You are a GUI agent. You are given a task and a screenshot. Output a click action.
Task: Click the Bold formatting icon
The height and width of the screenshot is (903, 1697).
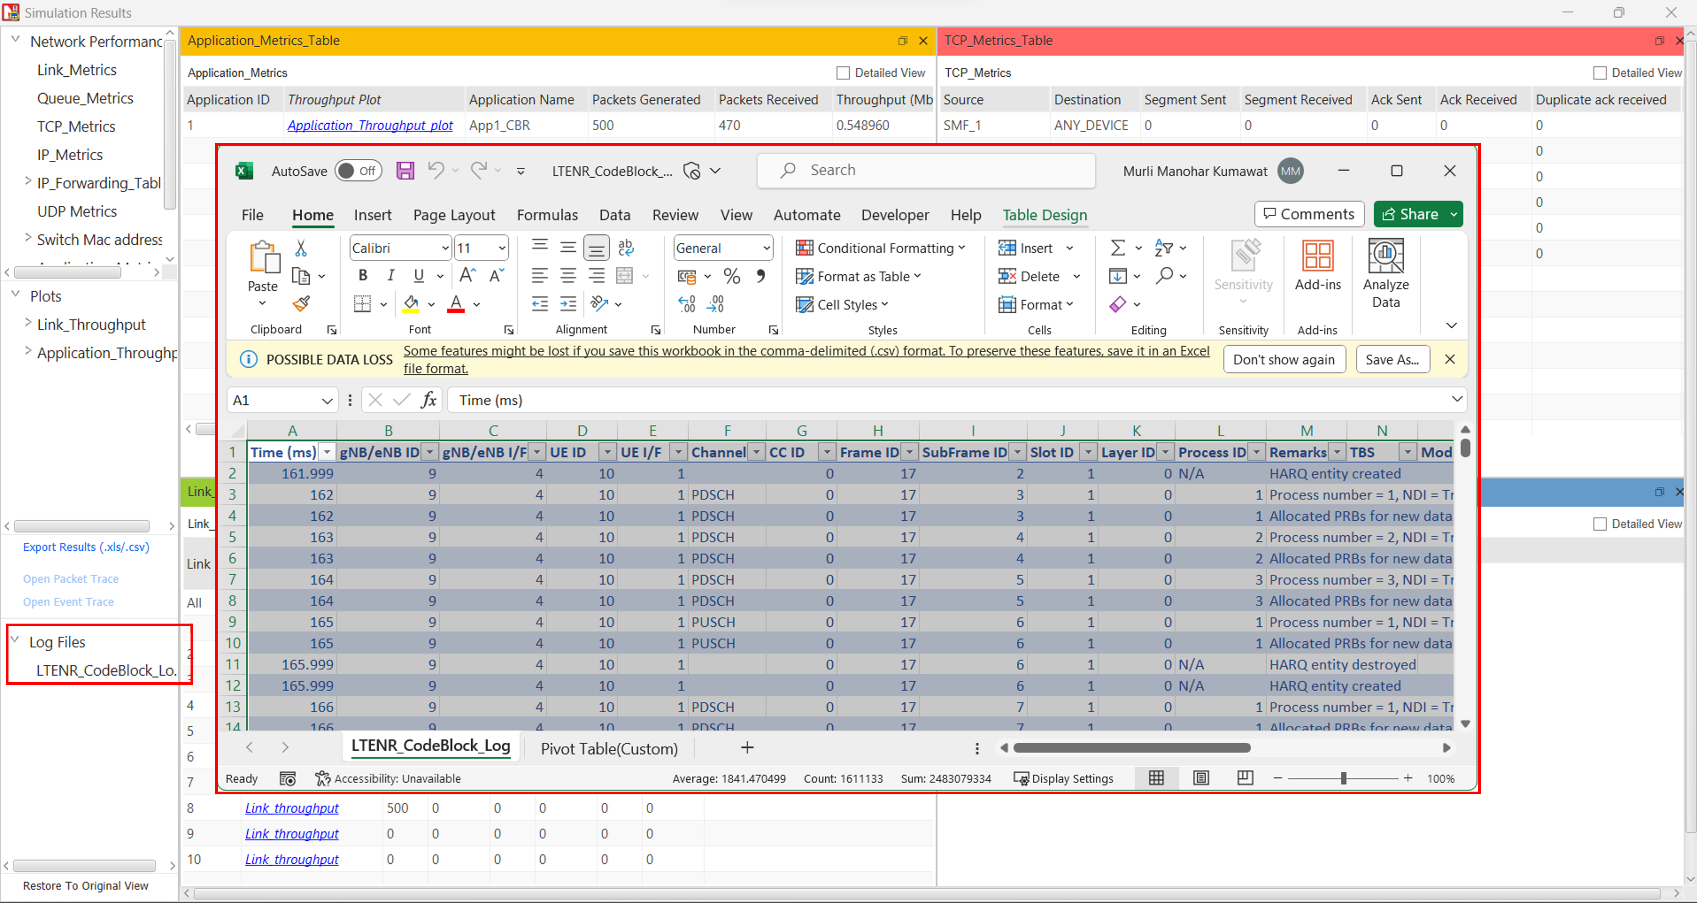tap(362, 275)
